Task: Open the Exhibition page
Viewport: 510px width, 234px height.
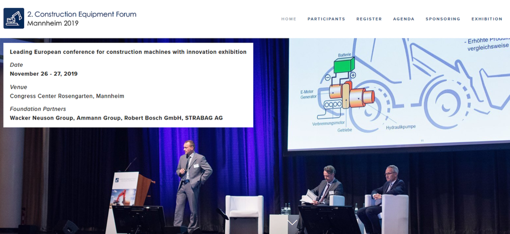Action: pyautogui.click(x=486, y=19)
